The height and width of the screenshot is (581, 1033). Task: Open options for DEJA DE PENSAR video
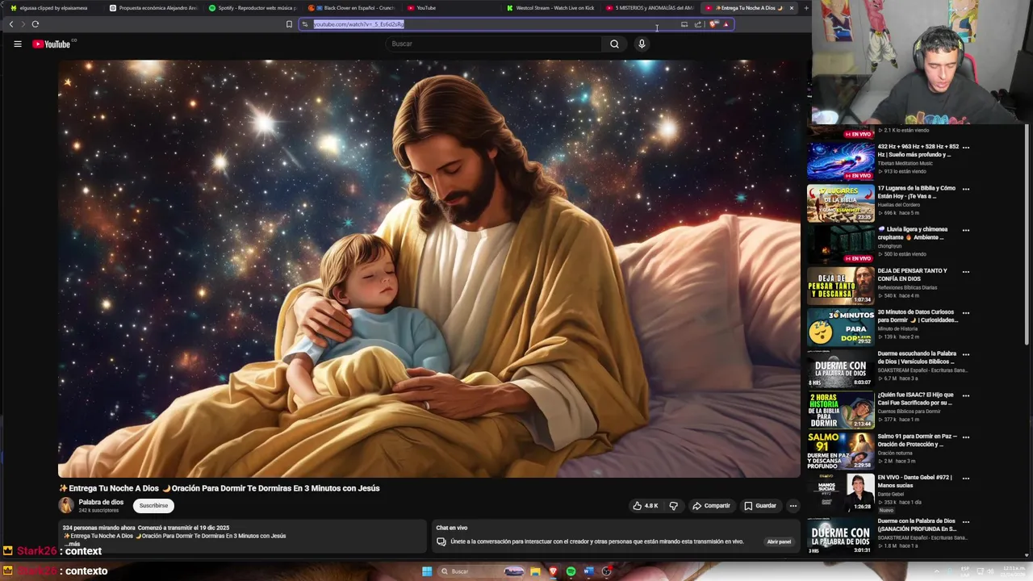pos(966,272)
